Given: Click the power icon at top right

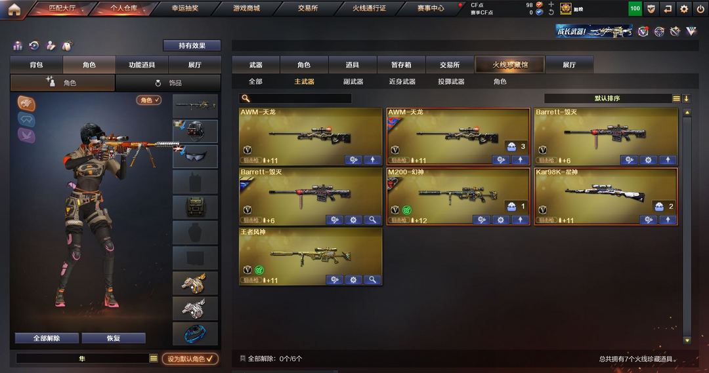Looking at the screenshot, I should tap(700, 9).
